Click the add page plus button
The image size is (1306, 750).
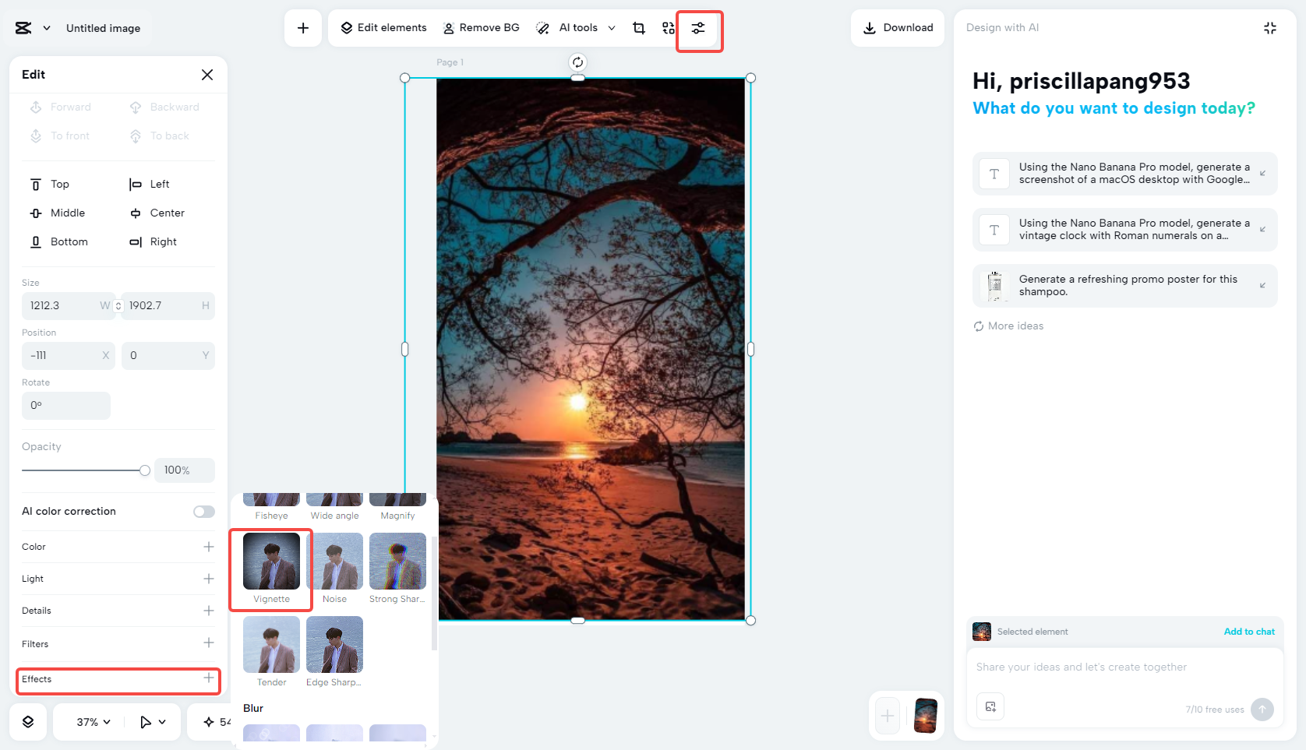coord(888,716)
